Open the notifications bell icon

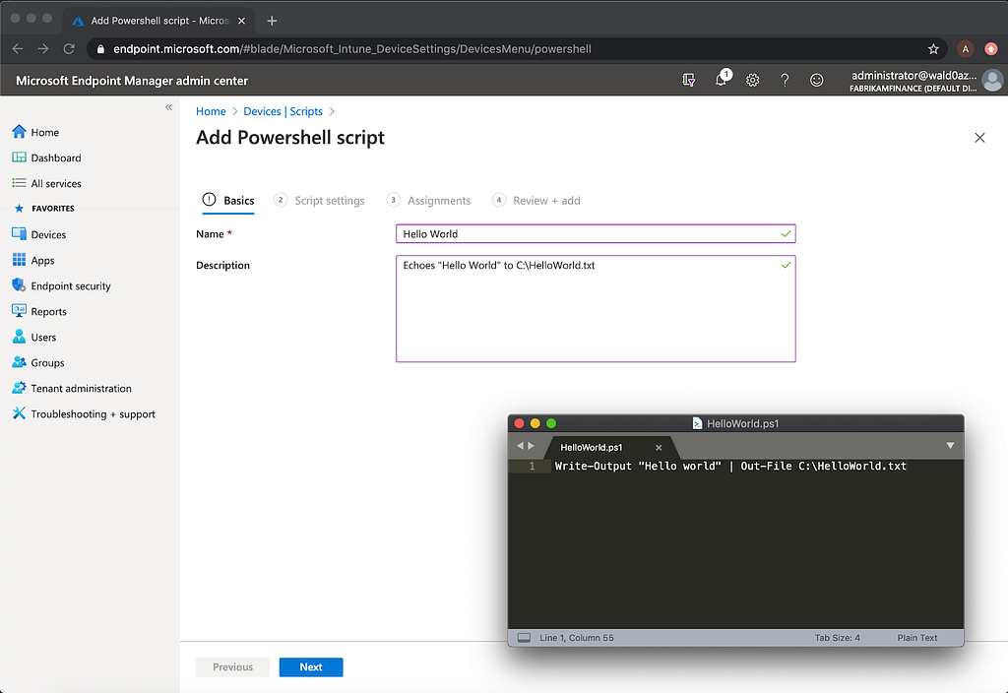(722, 80)
